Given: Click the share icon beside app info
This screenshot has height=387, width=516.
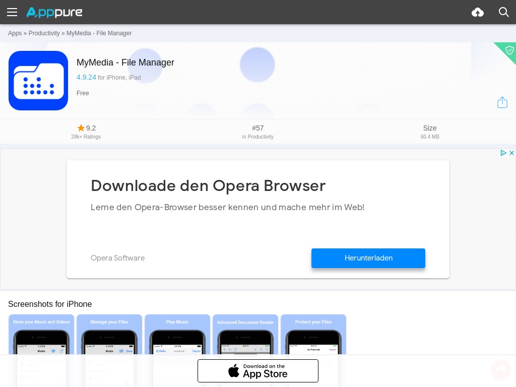Looking at the screenshot, I should click(x=502, y=102).
